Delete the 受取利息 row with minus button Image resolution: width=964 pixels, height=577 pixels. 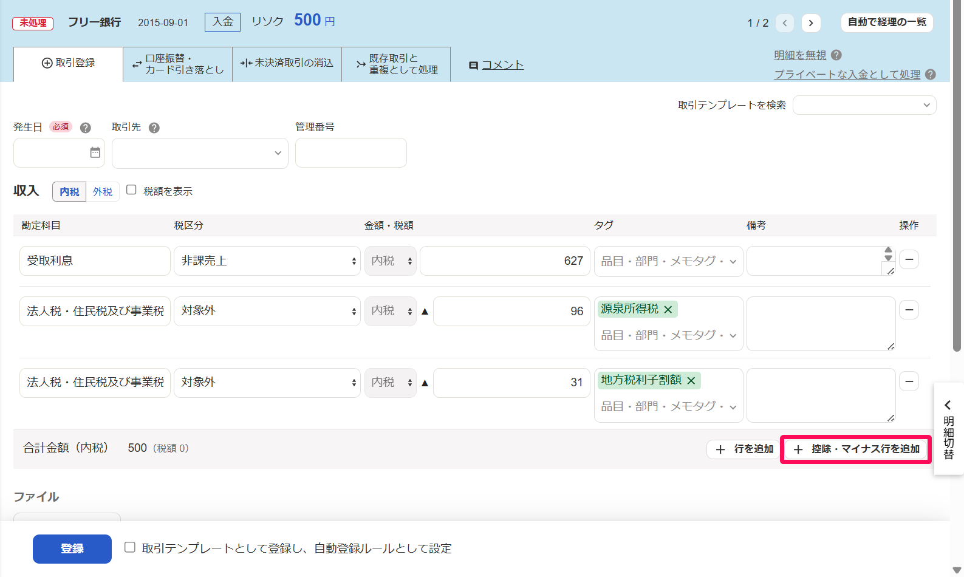(909, 259)
